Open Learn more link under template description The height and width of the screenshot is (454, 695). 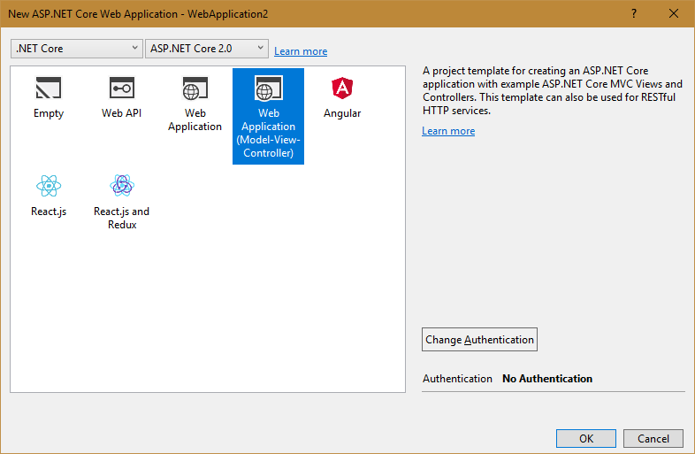click(x=448, y=131)
